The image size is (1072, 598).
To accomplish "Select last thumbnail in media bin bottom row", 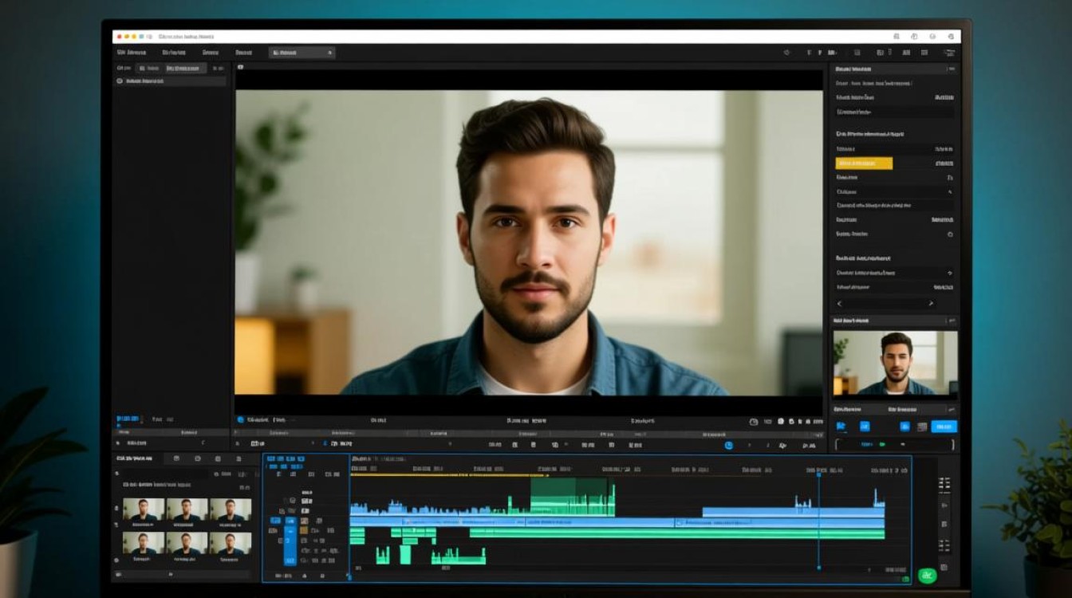I will coord(231,543).
